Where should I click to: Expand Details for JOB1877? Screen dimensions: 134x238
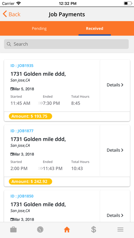point(115,150)
